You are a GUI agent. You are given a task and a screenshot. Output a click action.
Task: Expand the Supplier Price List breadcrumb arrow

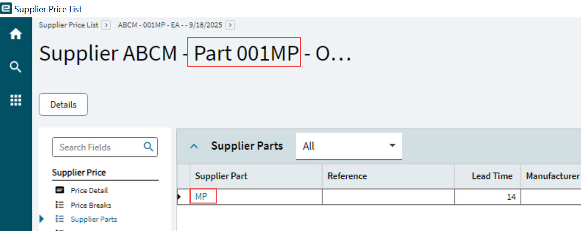[107, 25]
